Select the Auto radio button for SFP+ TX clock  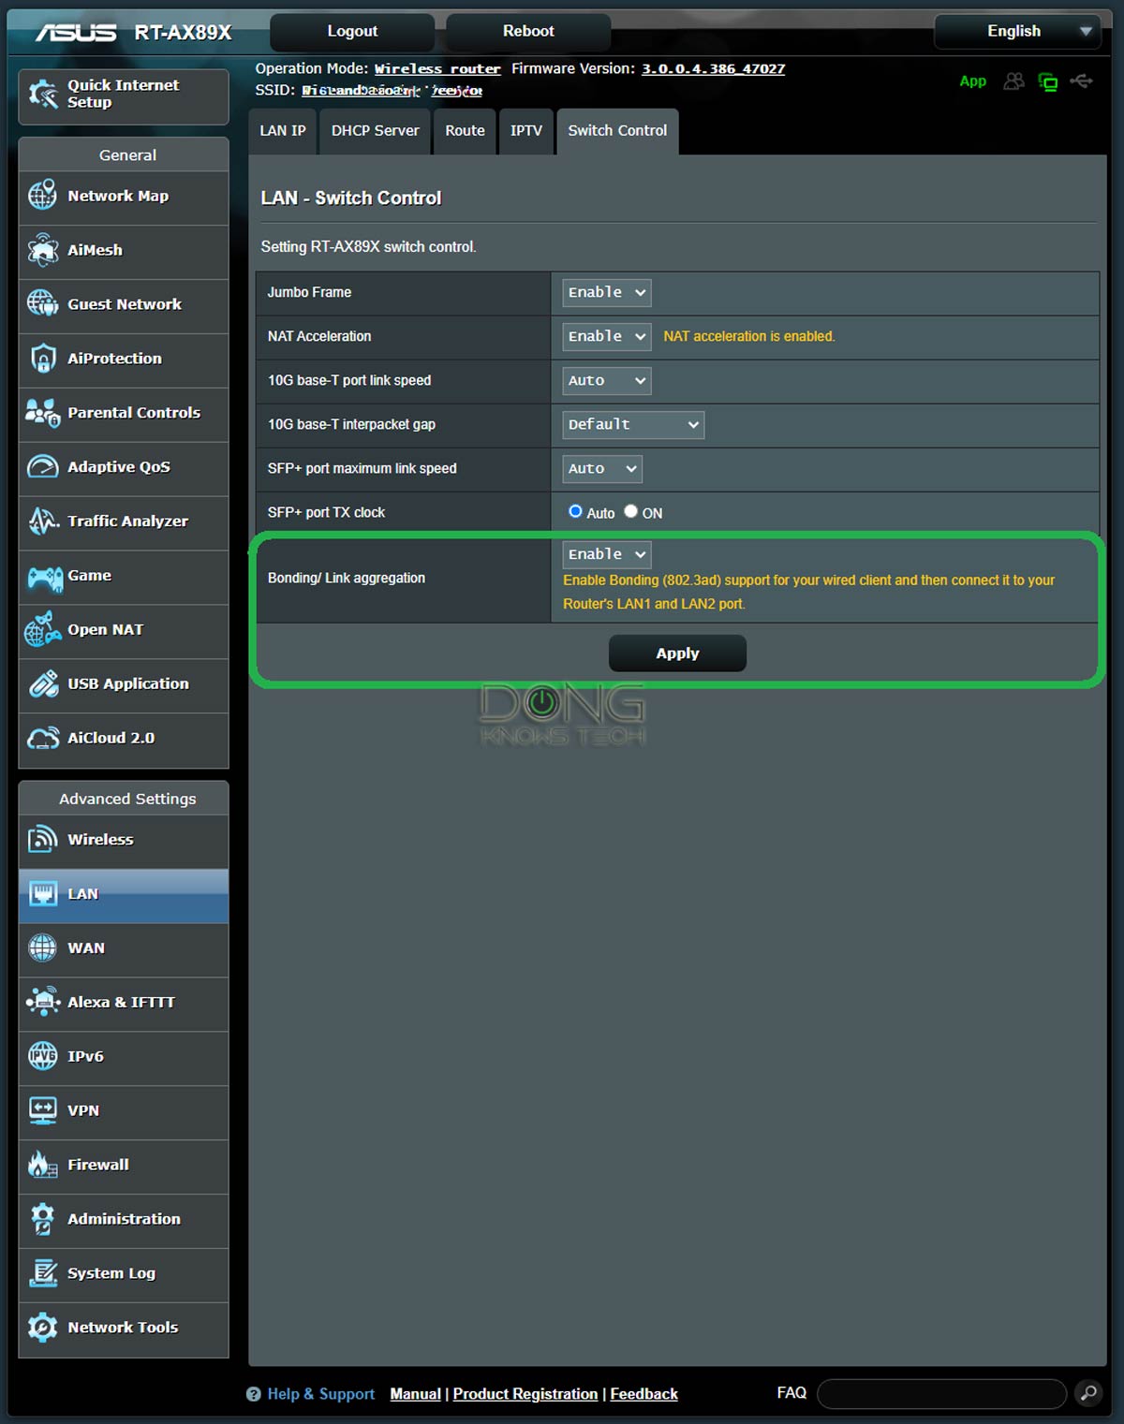click(x=575, y=511)
